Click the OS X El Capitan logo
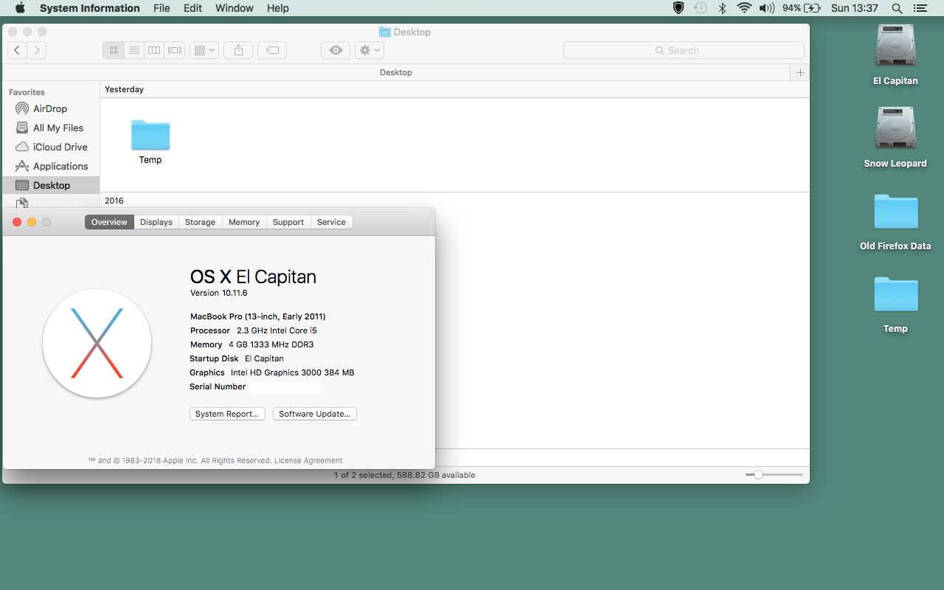 tap(97, 343)
